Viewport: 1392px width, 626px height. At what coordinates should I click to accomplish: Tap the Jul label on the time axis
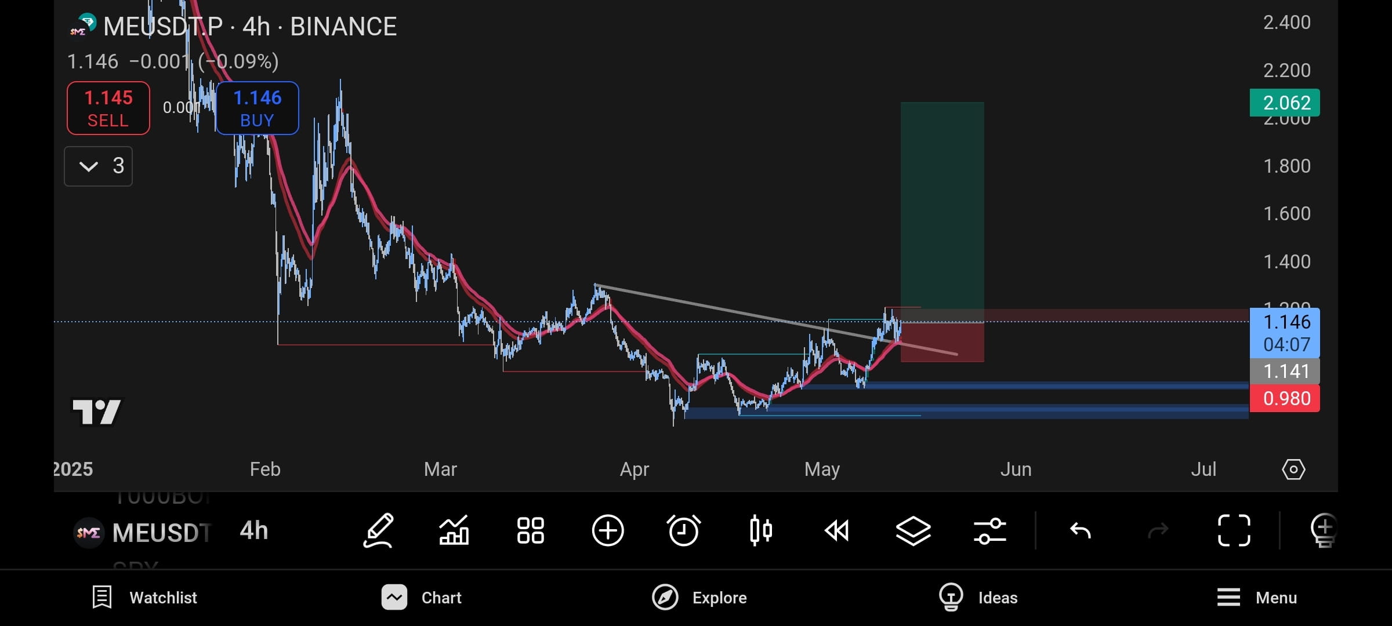pos(1203,469)
